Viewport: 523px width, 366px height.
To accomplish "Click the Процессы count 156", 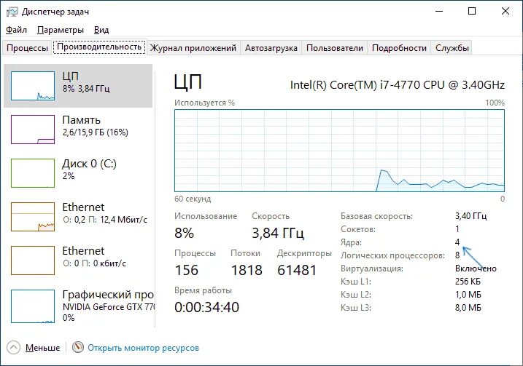I will (187, 270).
